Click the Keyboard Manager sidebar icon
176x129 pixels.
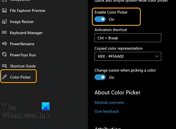[4, 33]
